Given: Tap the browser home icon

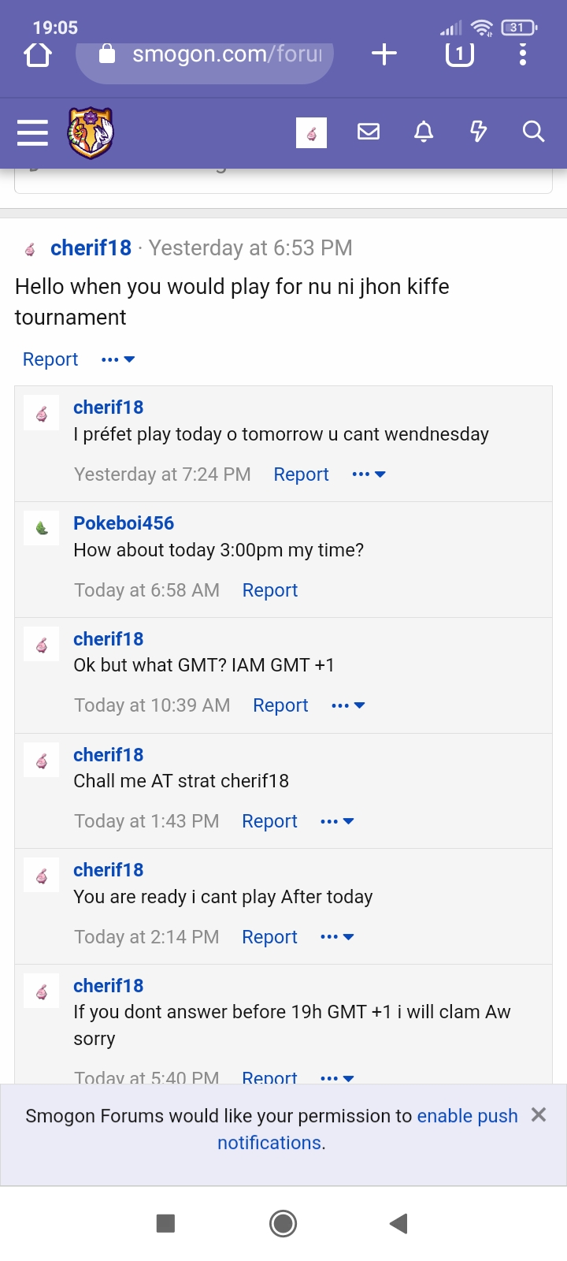Looking at the screenshot, I should pyautogui.click(x=37, y=54).
